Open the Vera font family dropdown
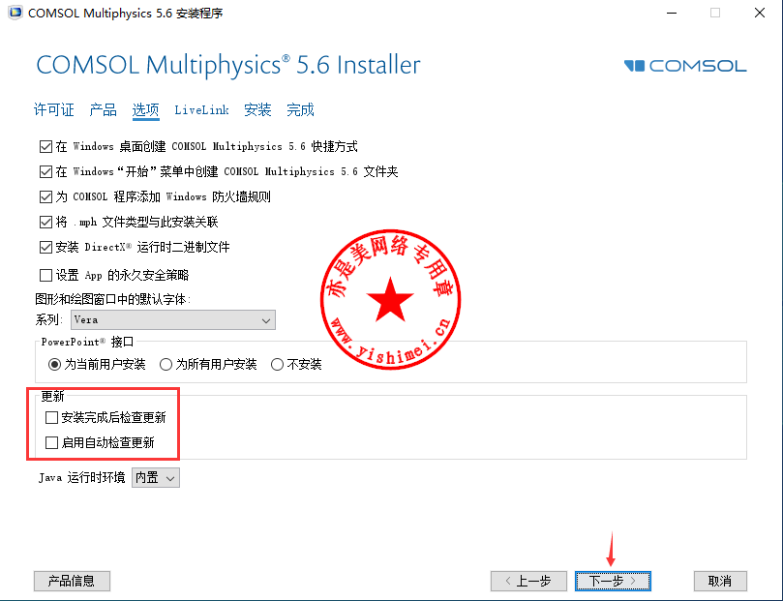The height and width of the screenshot is (601, 783). coord(173,320)
